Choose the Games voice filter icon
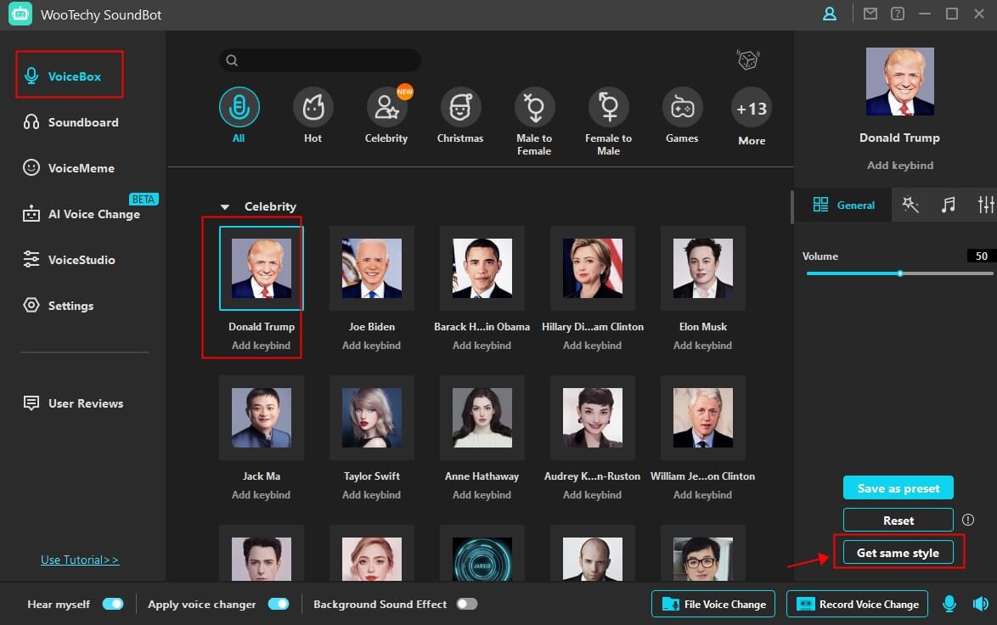Screen dimensions: 997x625 click(x=682, y=108)
